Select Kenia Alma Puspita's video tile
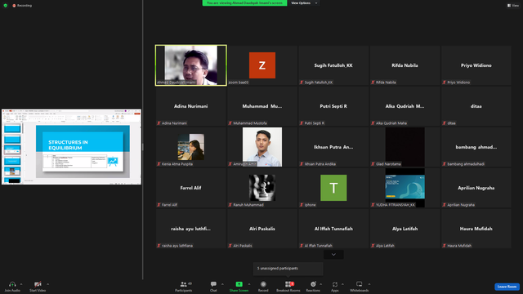Image resolution: width=523 pixels, height=294 pixels. tap(190, 147)
